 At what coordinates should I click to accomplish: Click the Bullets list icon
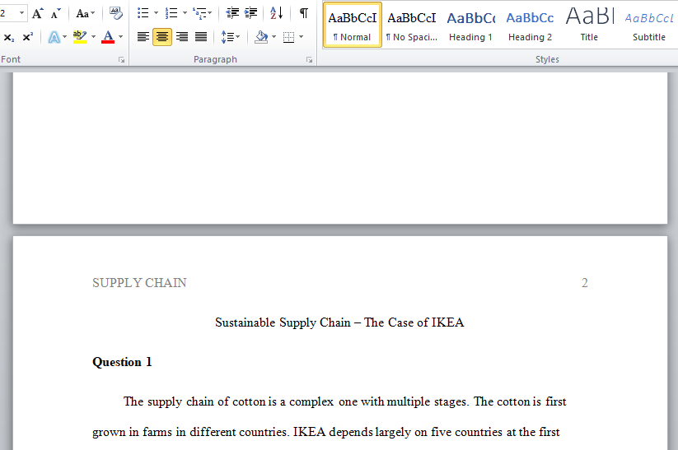pyautogui.click(x=143, y=13)
